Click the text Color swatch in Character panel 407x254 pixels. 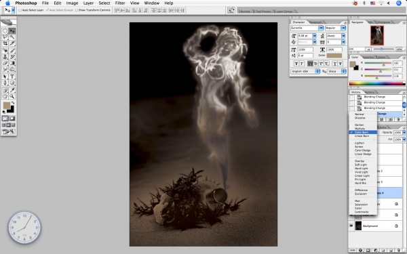[x=334, y=56]
